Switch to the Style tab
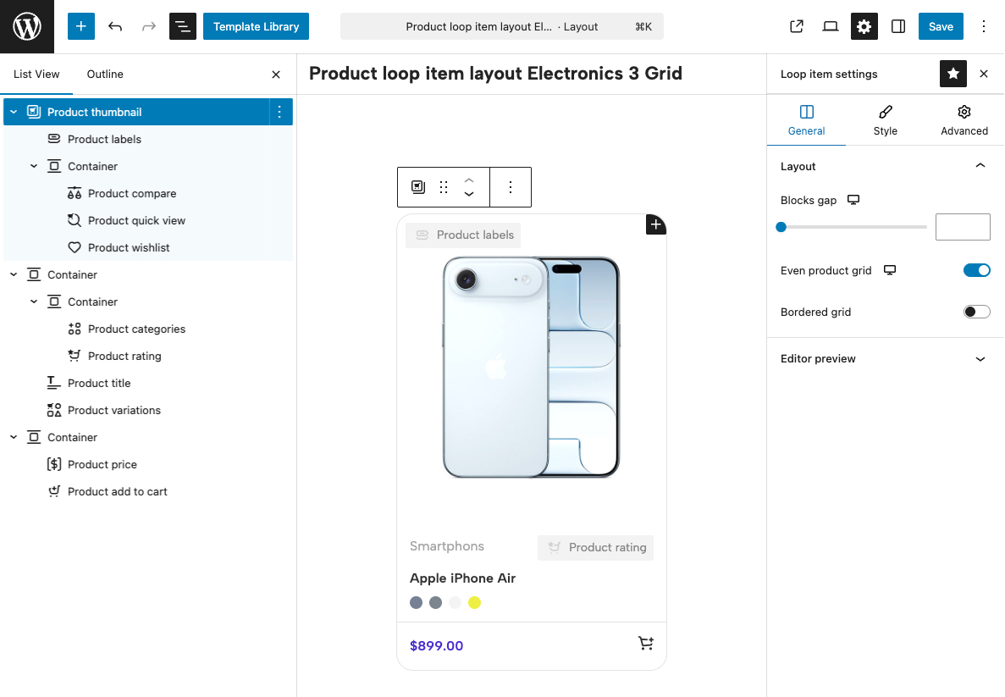The image size is (1005, 697). [x=885, y=121]
